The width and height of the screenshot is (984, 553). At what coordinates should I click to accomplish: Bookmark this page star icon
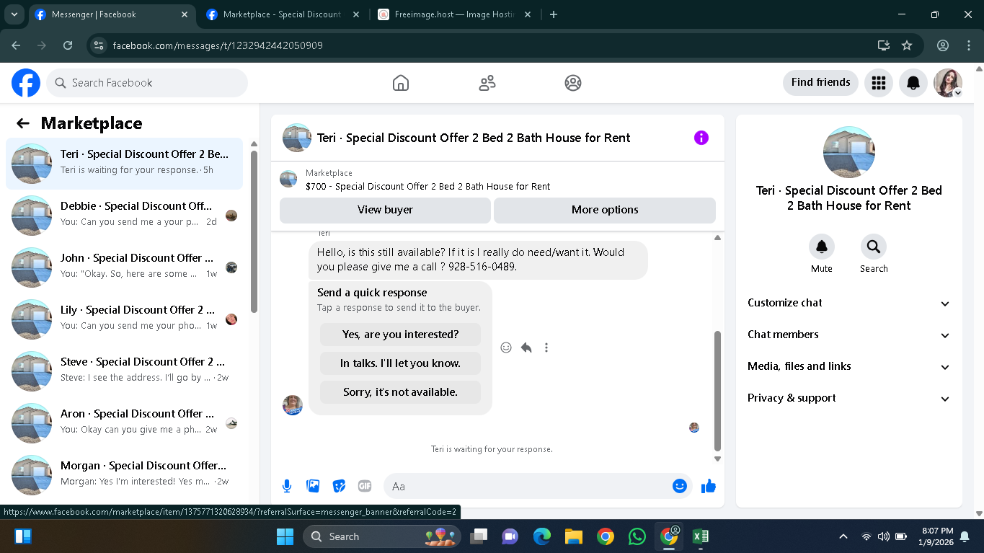click(907, 45)
